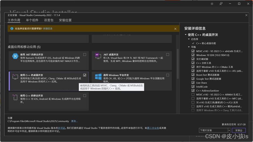Click the Windows logo of Universal Windows Platform
Screen dimensions: 253x142
pos(98,77)
